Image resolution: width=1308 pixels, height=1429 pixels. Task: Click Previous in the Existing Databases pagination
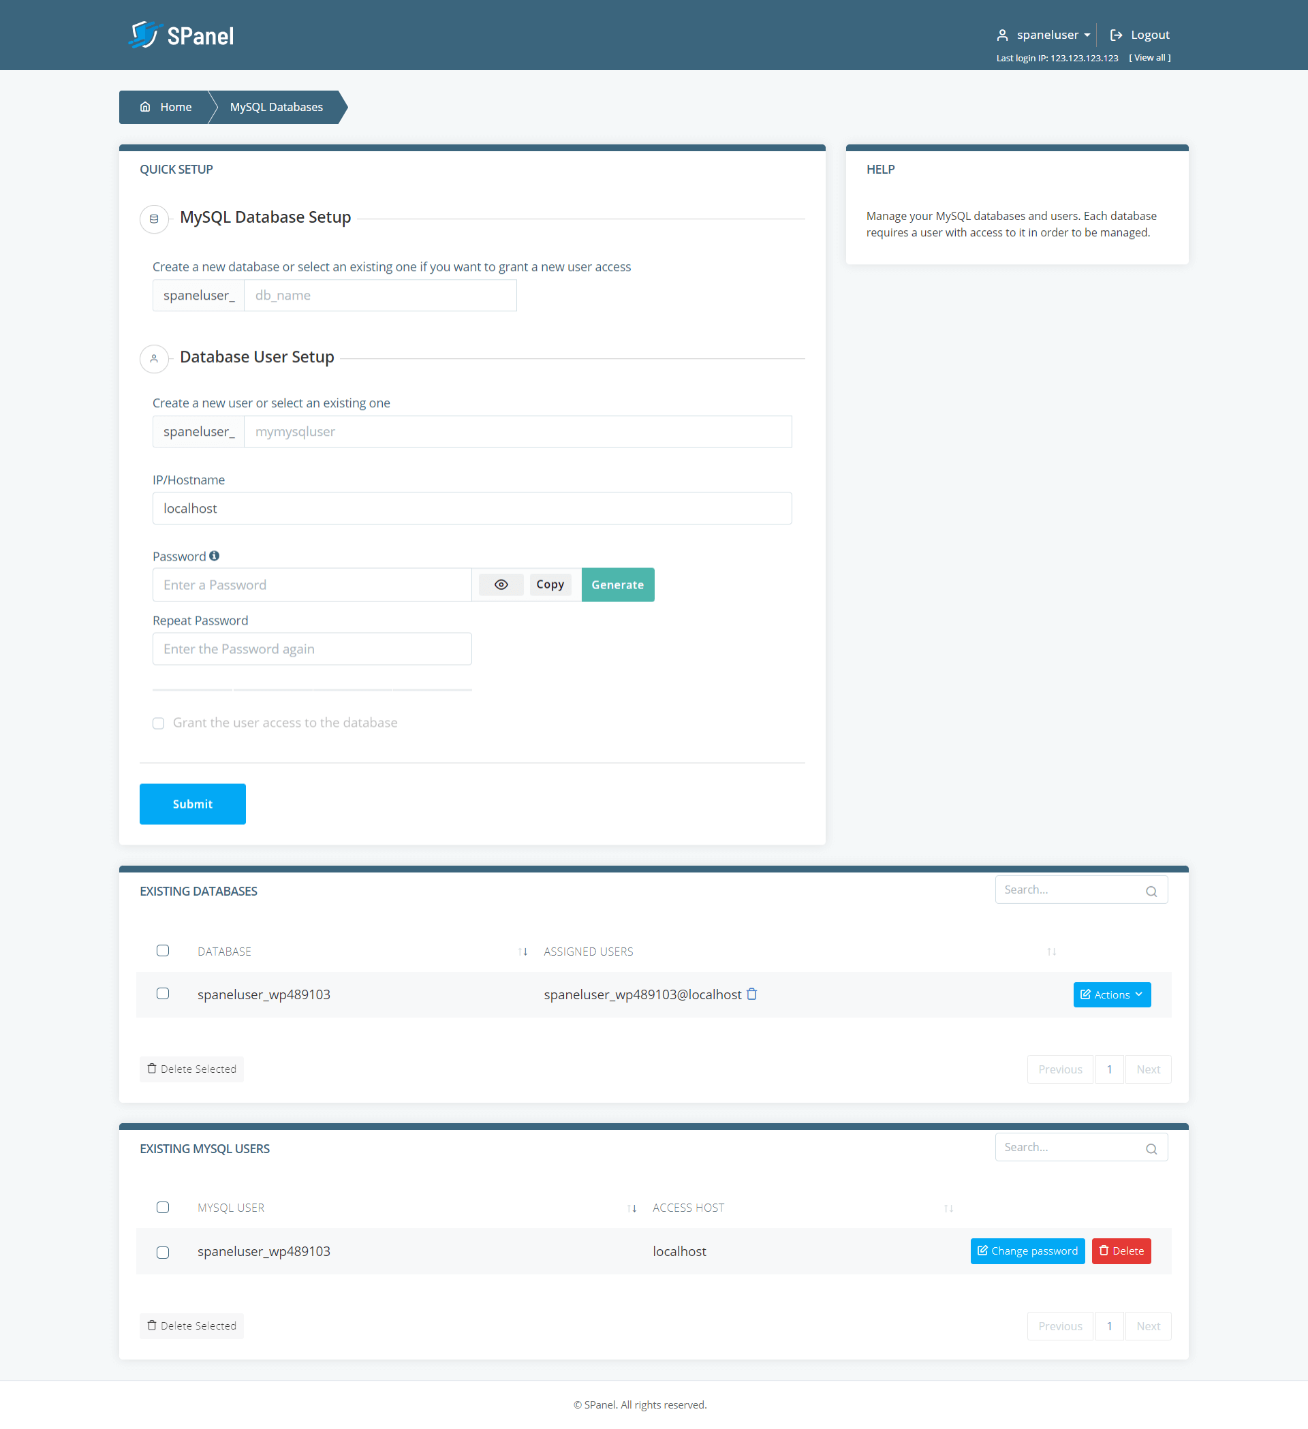pyautogui.click(x=1060, y=1069)
